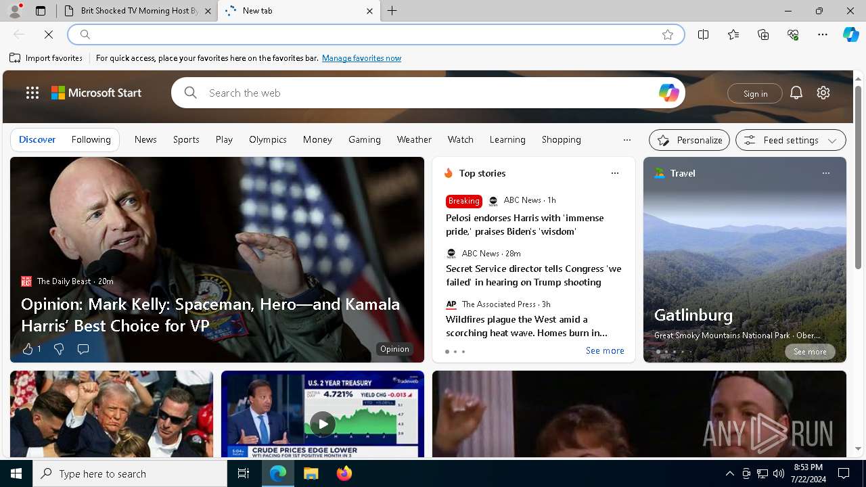
Task: Dislike the Mark Kelly opinion article
Action: tap(59, 349)
